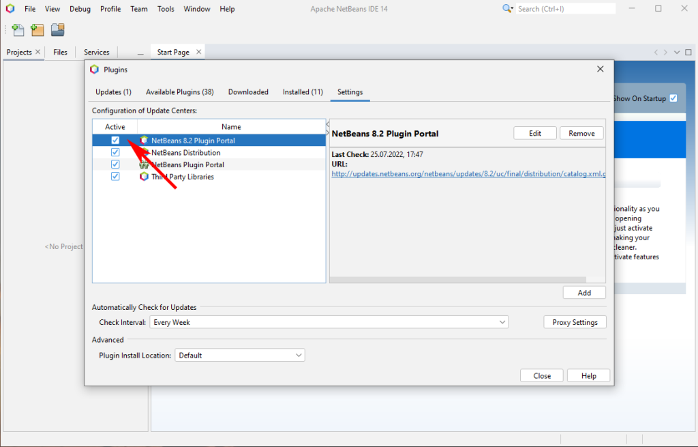Viewport: 698px width, 447px height.
Task: Open the Window menu
Action: [197, 9]
